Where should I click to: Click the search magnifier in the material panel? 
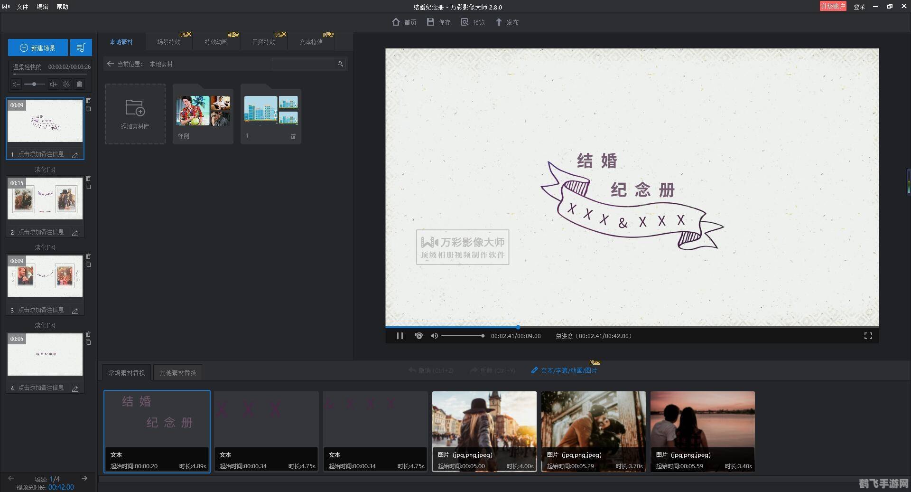click(x=340, y=64)
